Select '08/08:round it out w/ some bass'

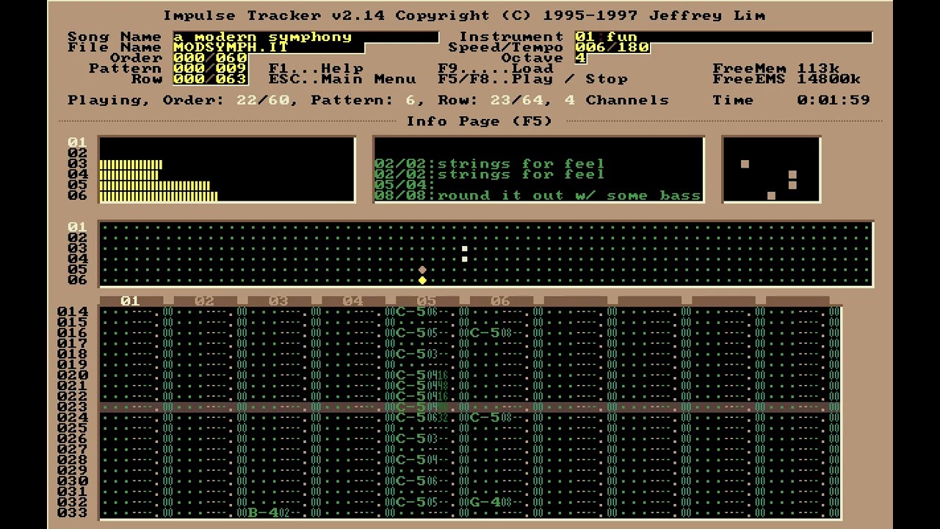[538, 195]
